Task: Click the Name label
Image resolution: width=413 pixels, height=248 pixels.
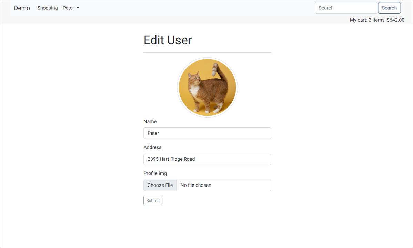Action: (x=150, y=121)
